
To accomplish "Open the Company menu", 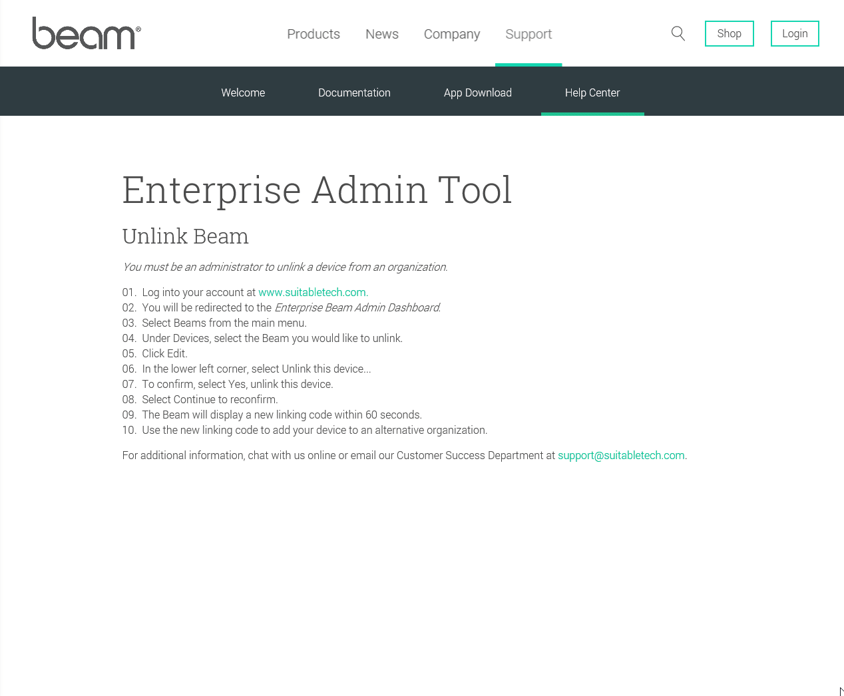I will 452,34.
